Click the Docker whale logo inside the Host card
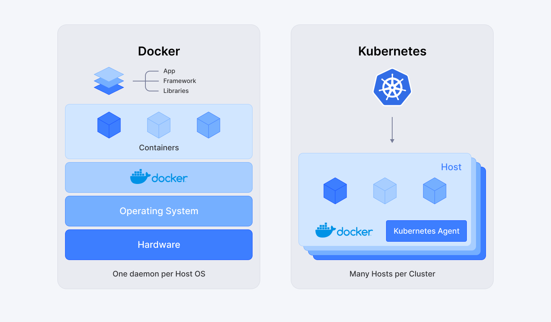551x322 pixels. click(344, 230)
